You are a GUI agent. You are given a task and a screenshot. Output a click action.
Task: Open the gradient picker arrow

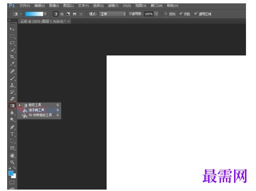(45, 14)
